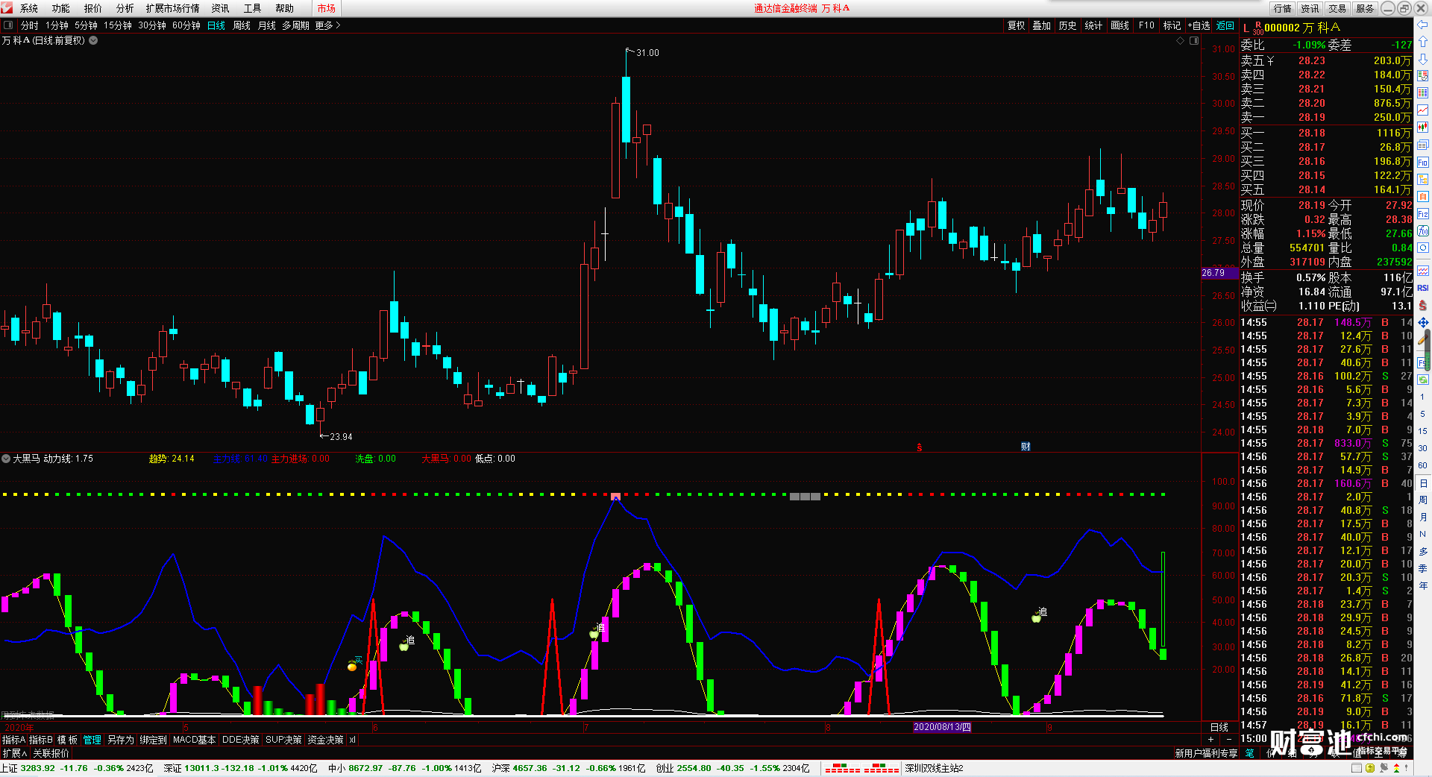Click the F12 sidebar icon

coord(1423,214)
